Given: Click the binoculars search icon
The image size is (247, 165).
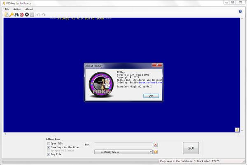Looking at the screenshot, I should pos(16,15).
